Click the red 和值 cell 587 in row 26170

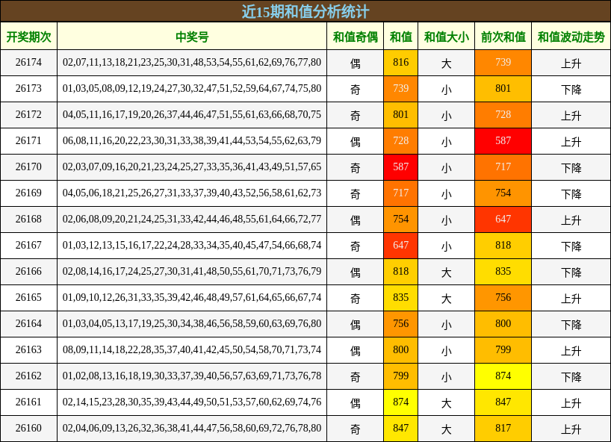(401, 167)
